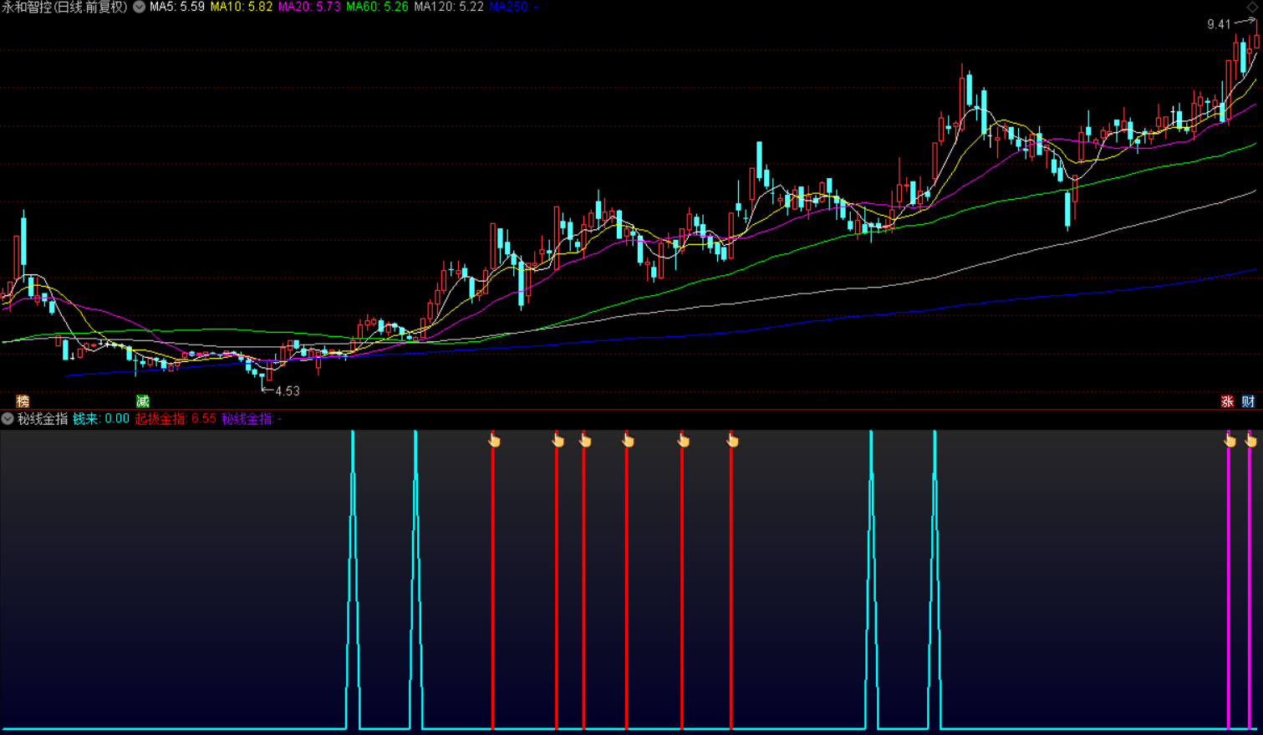Select the MA120: 5.22 label
Viewport: 1263px width, 735px height.
click(x=449, y=7)
